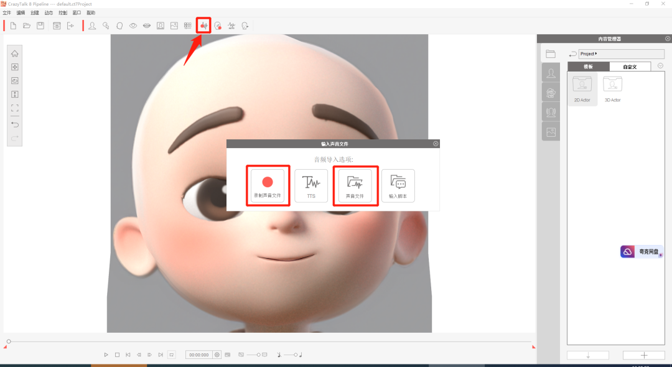Viewport: 672px width, 367px height.
Task: Open a project using the open folder icon
Action: tap(27, 26)
